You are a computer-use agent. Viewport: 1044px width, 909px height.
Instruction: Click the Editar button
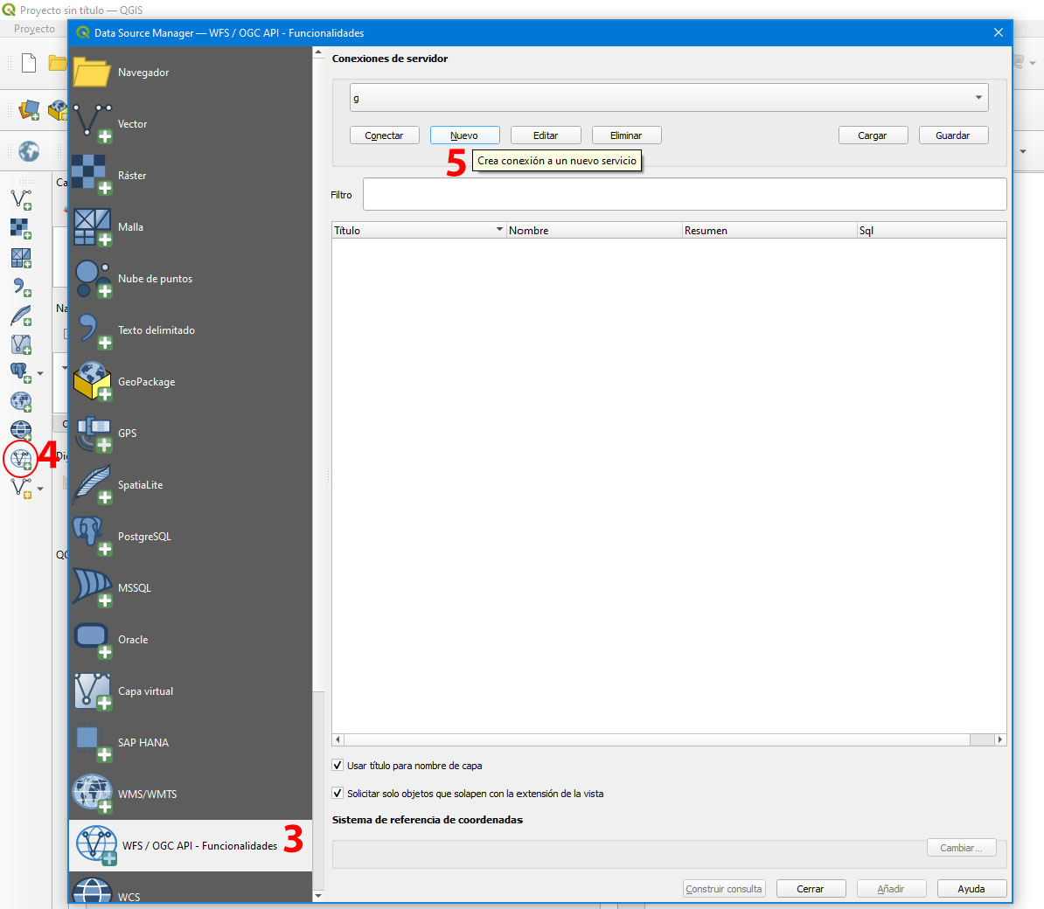tap(546, 135)
